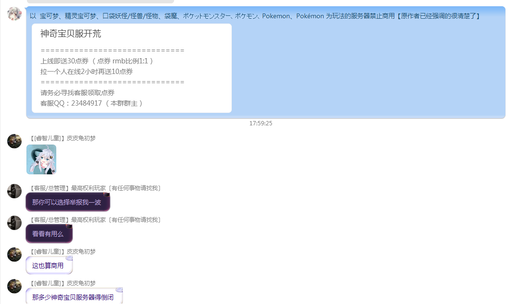Select the message bubble '看看有用么'
Image resolution: width=515 pixels, height=304 pixels.
pos(49,233)
